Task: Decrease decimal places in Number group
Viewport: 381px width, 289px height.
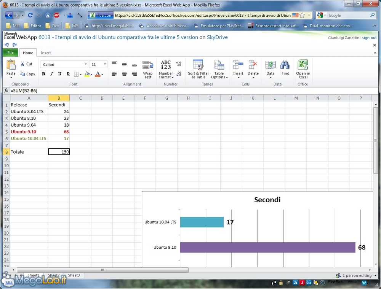Action: tap(179, 74)
